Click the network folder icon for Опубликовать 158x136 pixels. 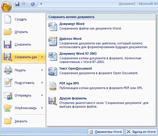tap(8, 108)
